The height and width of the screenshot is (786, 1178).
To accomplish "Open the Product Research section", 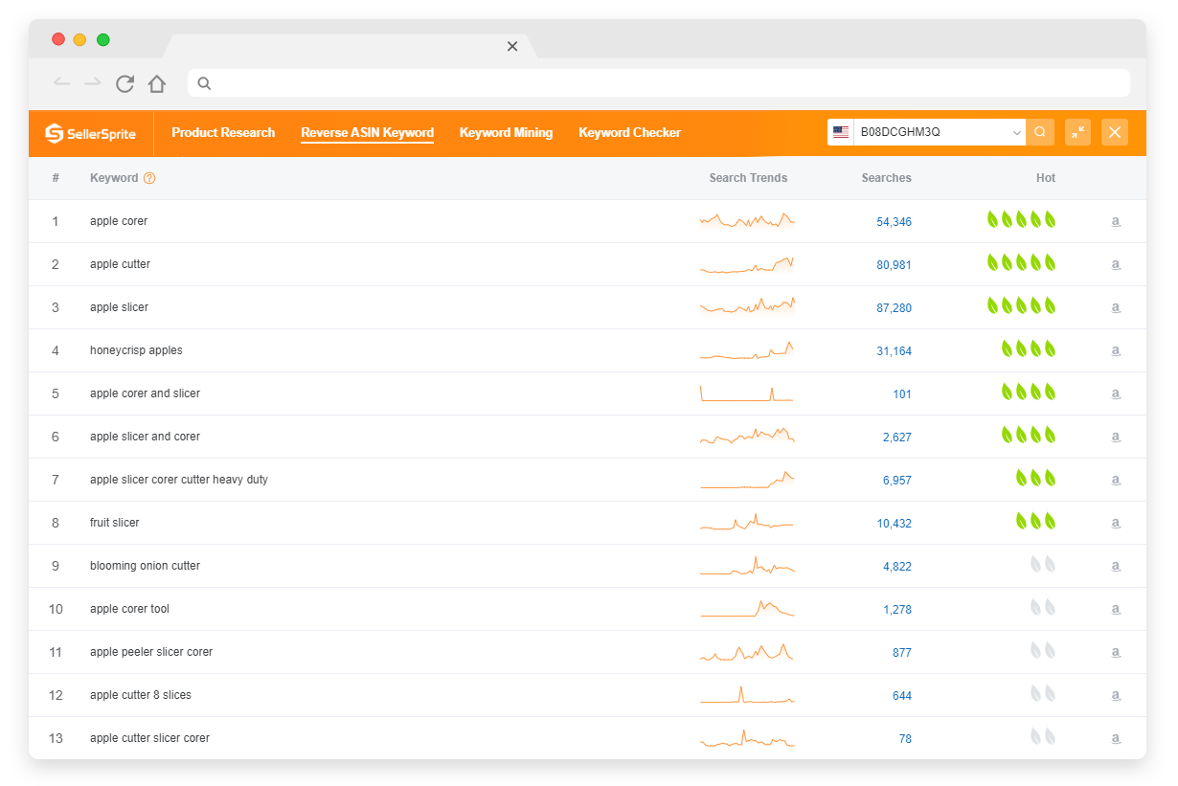I will click(223, 132).
